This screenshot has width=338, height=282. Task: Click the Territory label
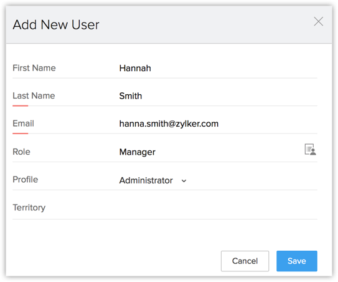point(29,208)
